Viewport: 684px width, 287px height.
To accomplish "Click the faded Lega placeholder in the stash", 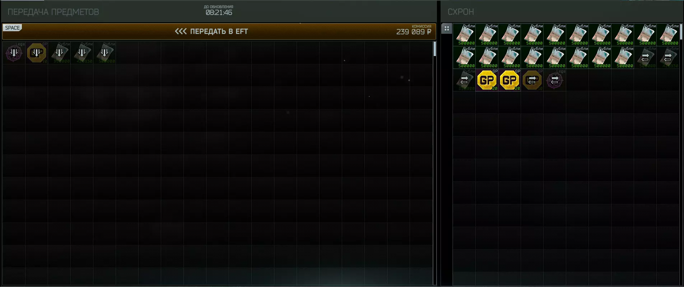I will [x=555, y=80].
